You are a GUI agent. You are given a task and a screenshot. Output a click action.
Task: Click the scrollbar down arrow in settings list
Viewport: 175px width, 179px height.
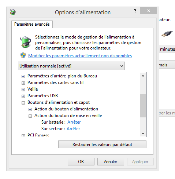click(143, 134)
